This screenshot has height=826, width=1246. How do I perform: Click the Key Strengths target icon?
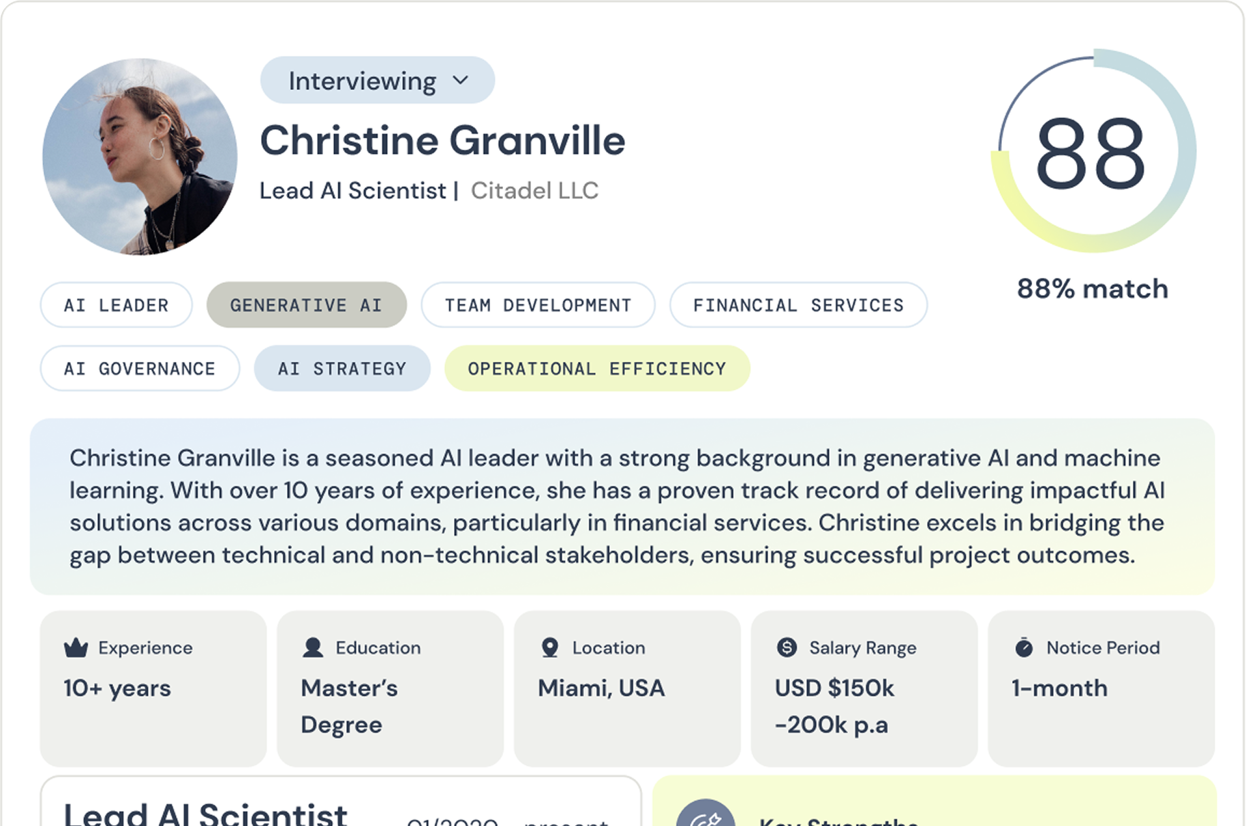pyautogui.click(x=705, y=814)
